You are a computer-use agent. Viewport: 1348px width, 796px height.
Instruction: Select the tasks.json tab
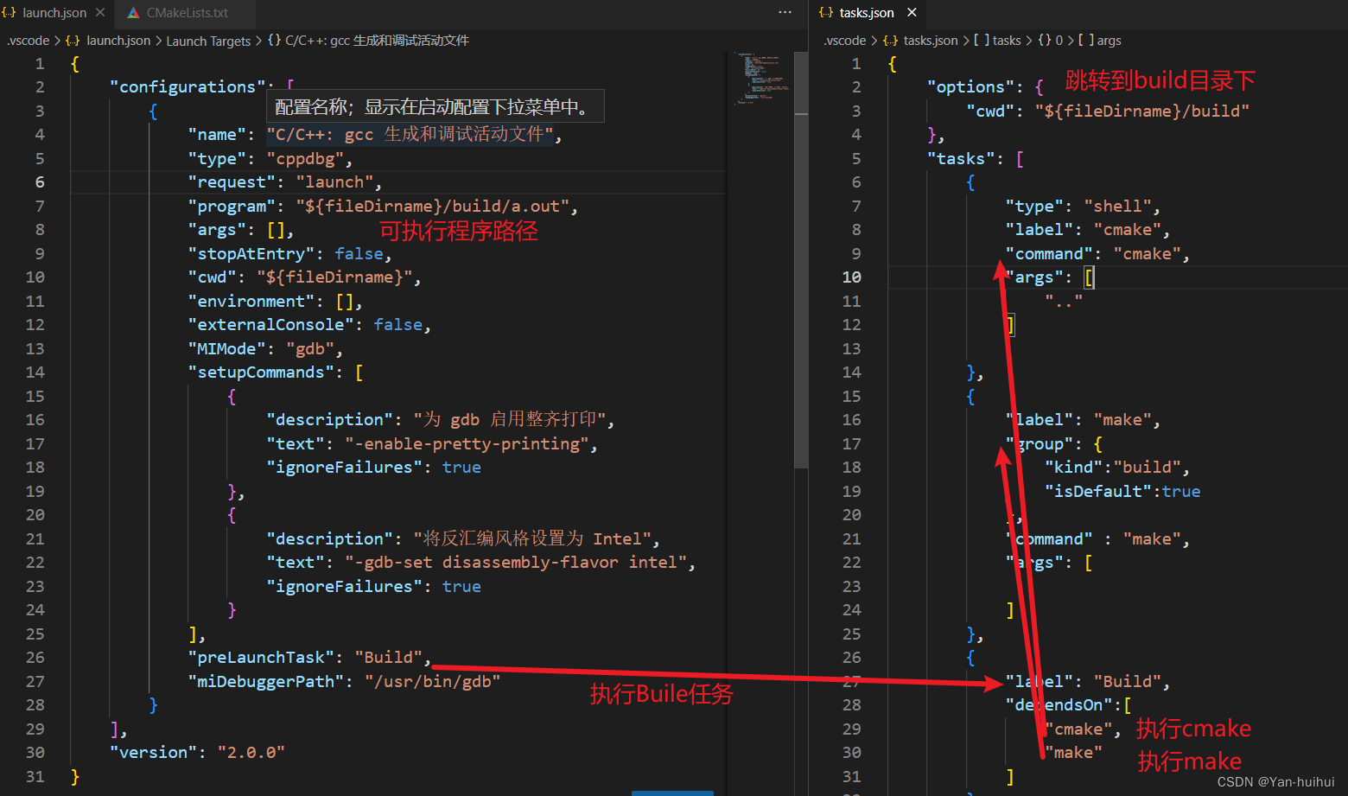click(868, 12)
